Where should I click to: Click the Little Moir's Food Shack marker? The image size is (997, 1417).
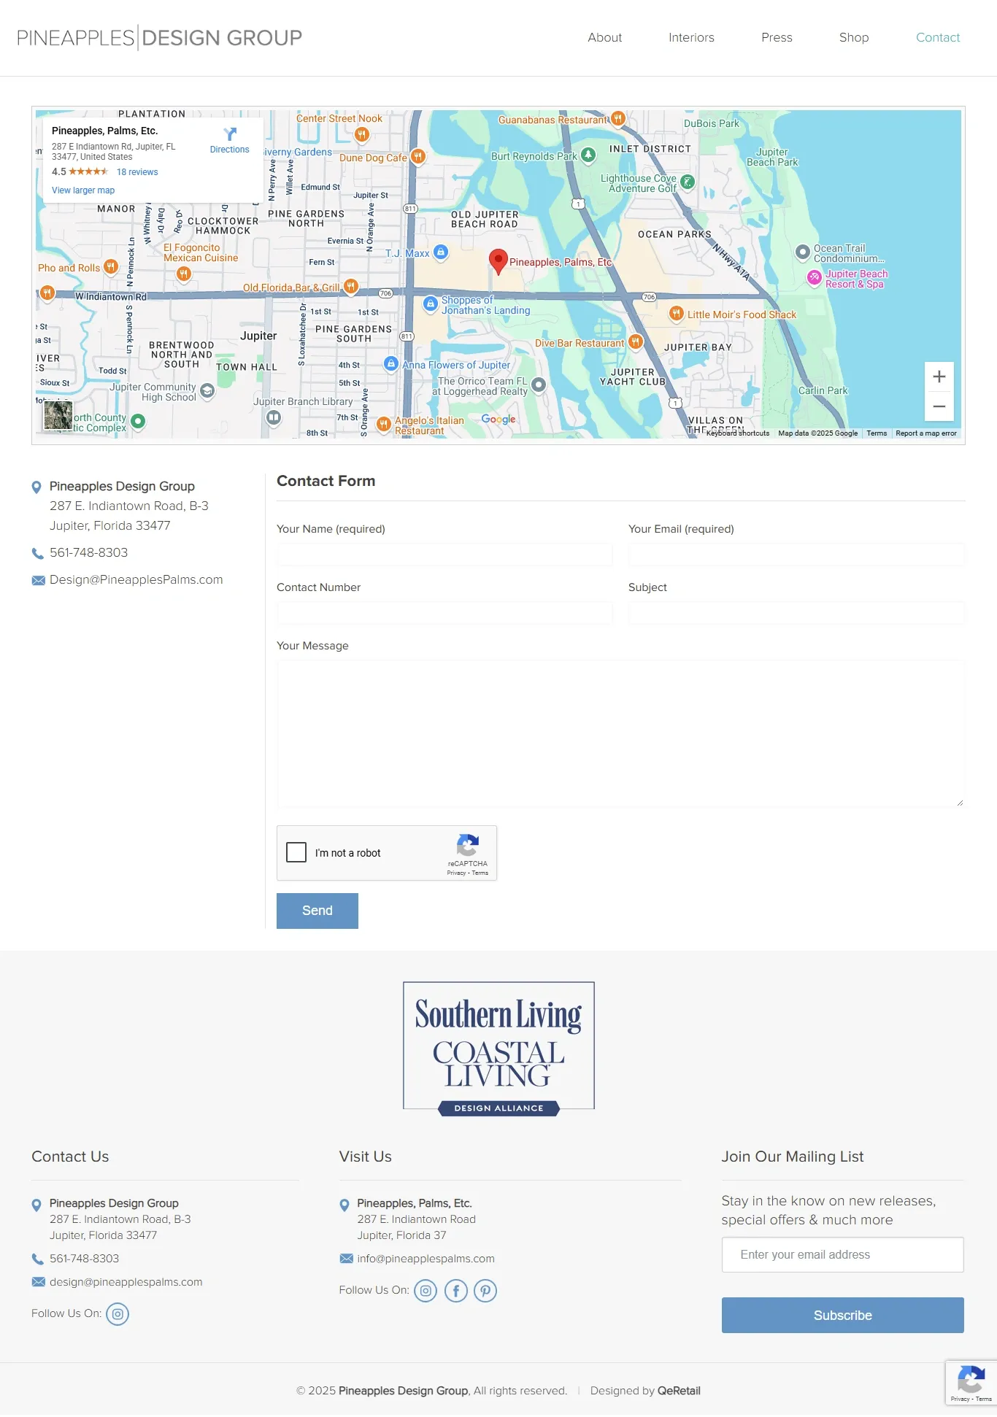[677, 314]
